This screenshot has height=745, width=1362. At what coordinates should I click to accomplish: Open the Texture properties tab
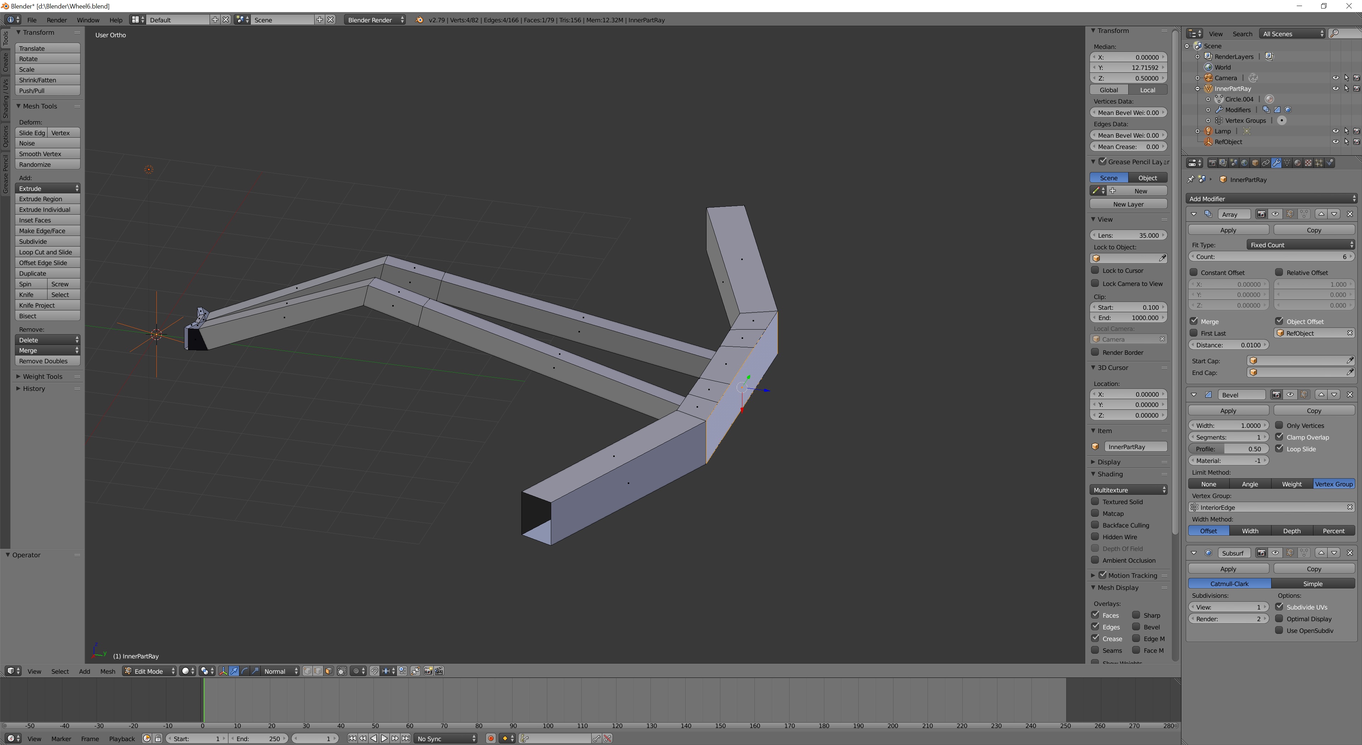pyautogui.click(x=1307, y=162)
